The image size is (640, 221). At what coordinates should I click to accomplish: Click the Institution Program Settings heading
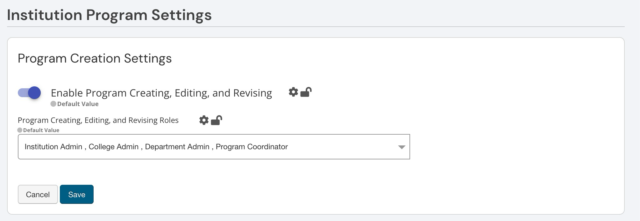[x=109, y=15]
